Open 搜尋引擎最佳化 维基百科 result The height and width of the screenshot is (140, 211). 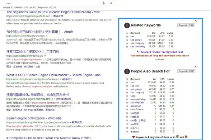click(x=38, y=95)
